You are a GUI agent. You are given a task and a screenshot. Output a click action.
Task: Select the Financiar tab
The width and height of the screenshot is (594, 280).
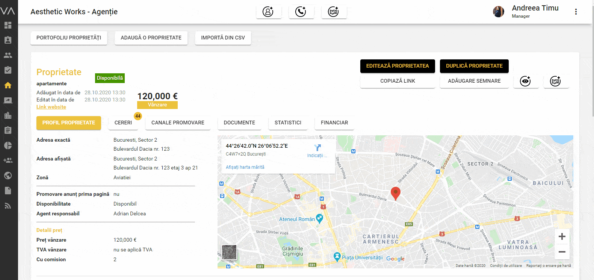(334, 123)
